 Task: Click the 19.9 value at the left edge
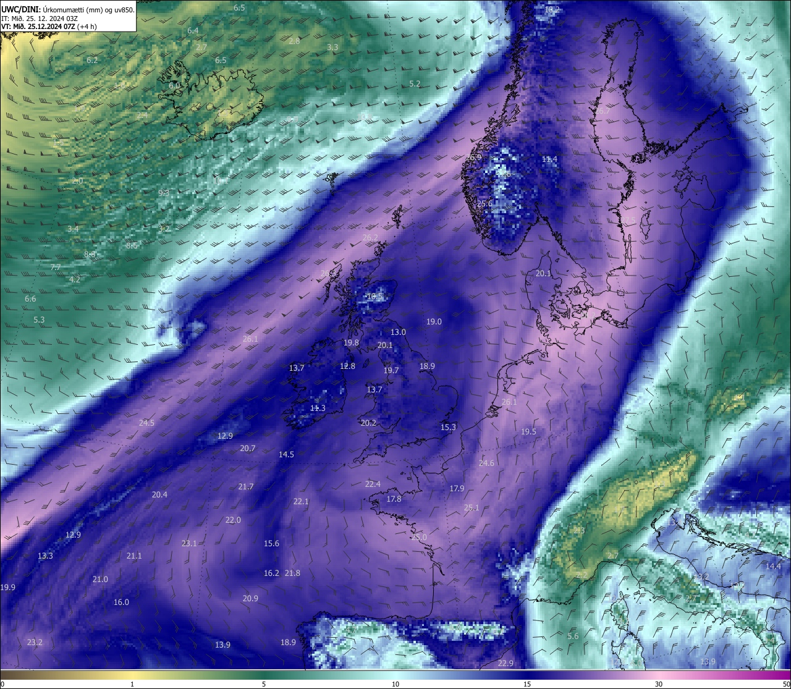click(8, 587)
